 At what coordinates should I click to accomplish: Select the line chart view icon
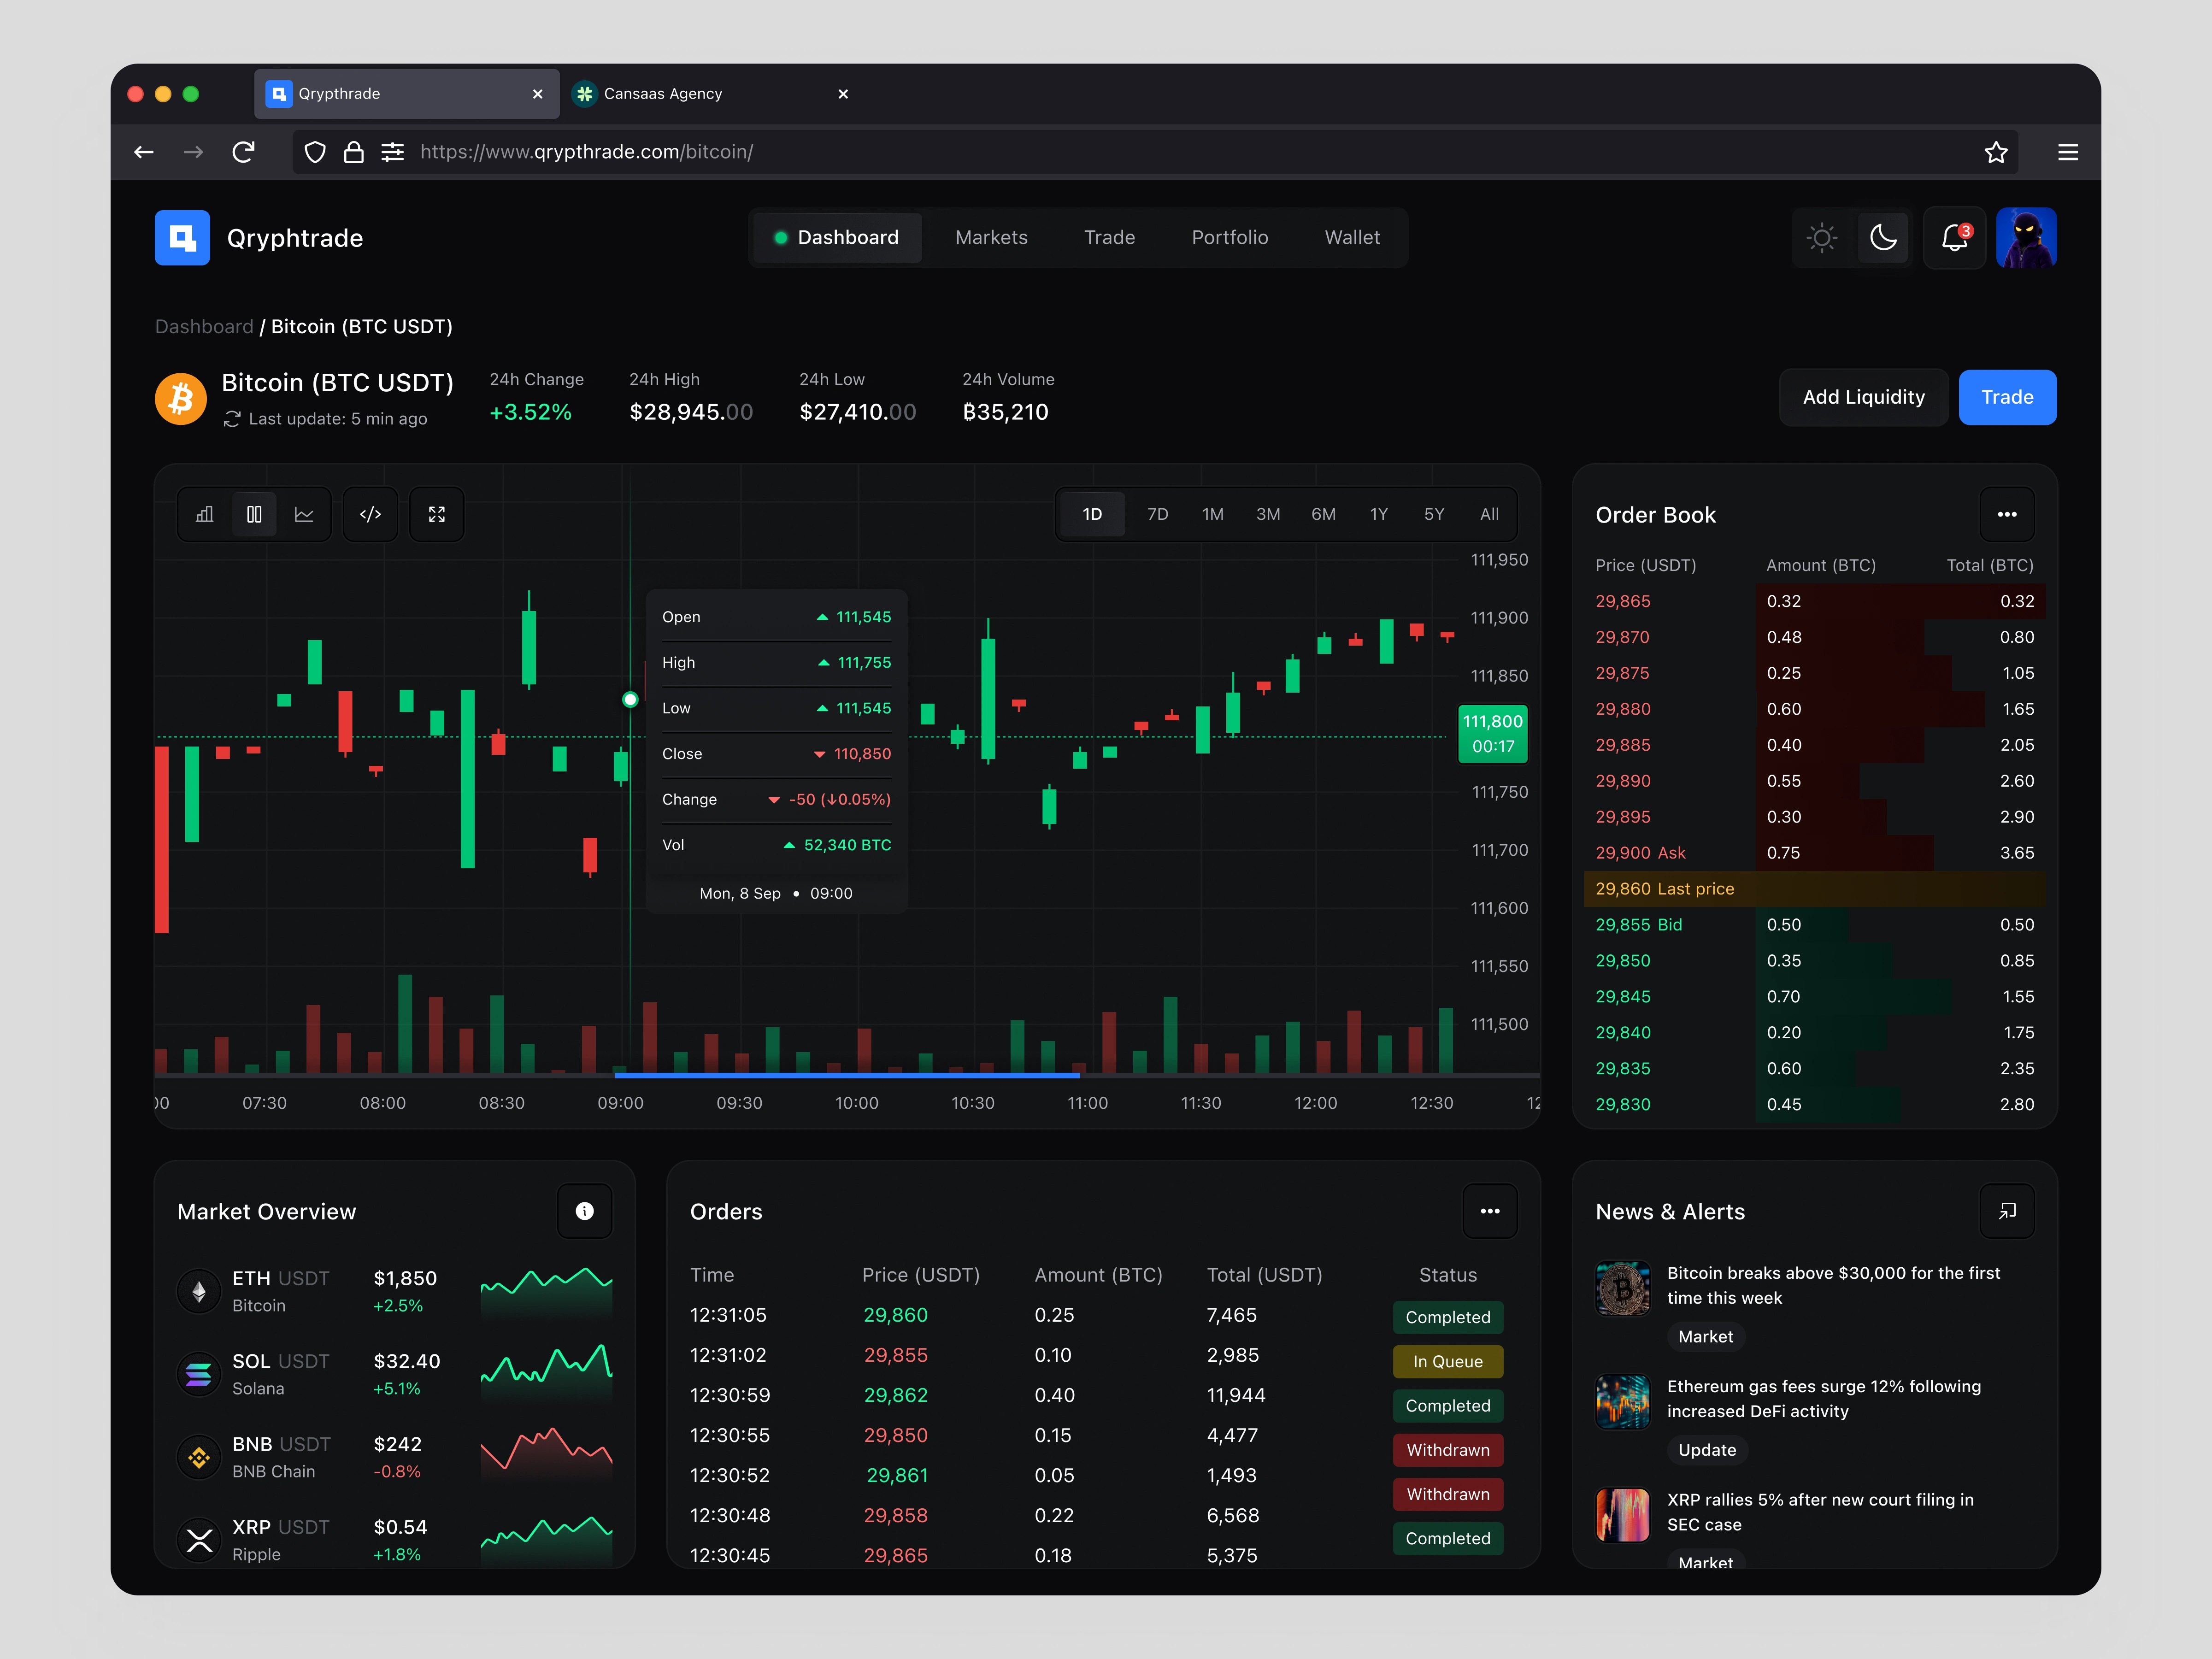(x=304, y=514)
